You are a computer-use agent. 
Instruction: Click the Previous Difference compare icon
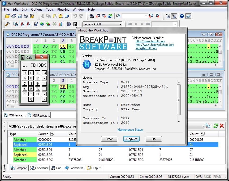[x=28, y=24]
